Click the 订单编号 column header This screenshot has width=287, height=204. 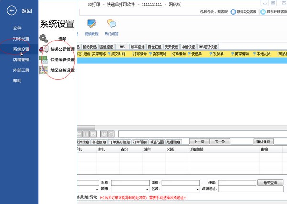(x=179, y=54)
